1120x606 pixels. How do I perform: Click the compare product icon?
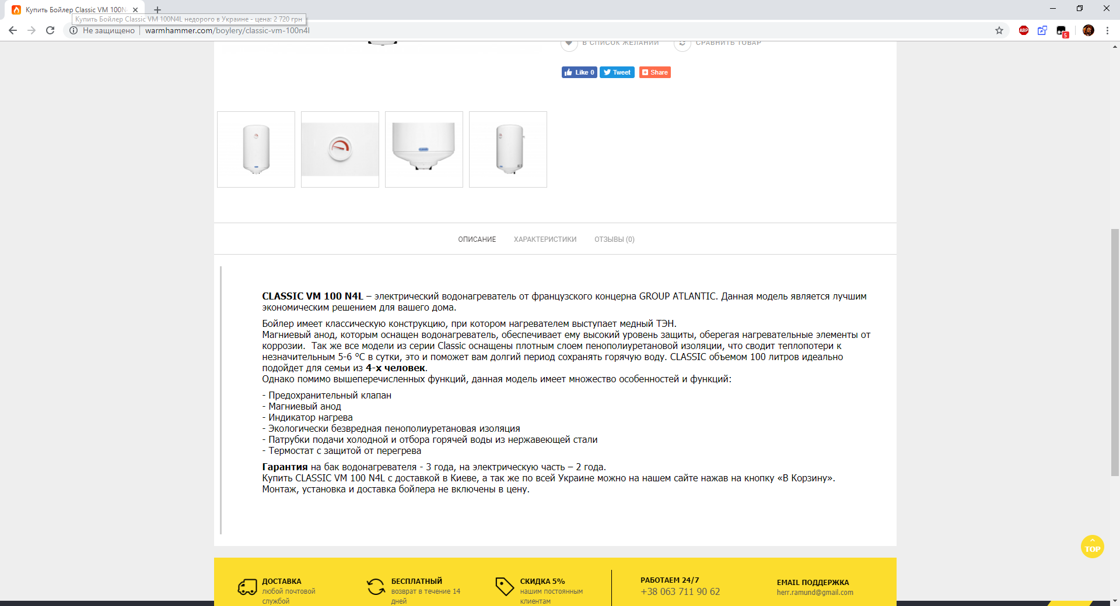click(x=682, y=44)
